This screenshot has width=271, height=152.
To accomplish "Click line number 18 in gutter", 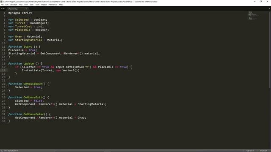I will (x=4, y=71).
